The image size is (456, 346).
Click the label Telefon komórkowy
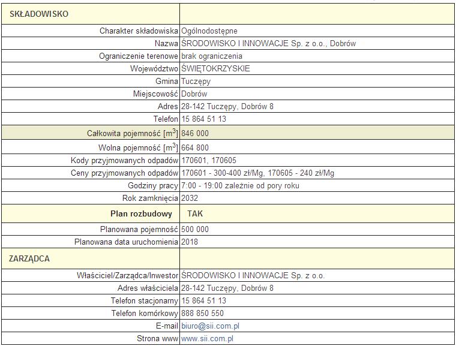(145, 313)
